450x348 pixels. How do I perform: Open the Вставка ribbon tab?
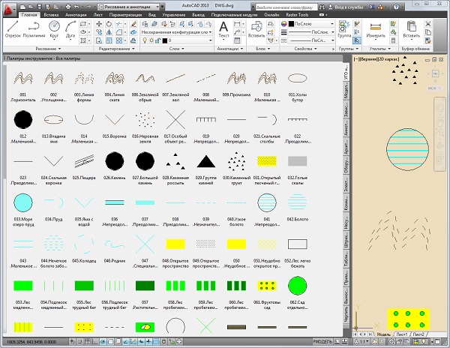52,14
